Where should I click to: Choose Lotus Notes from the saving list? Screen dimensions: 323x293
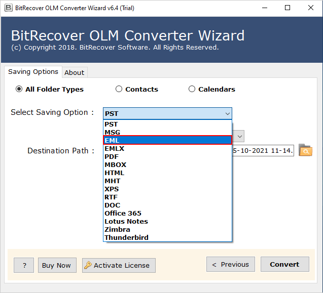click(x=167, y=221)
